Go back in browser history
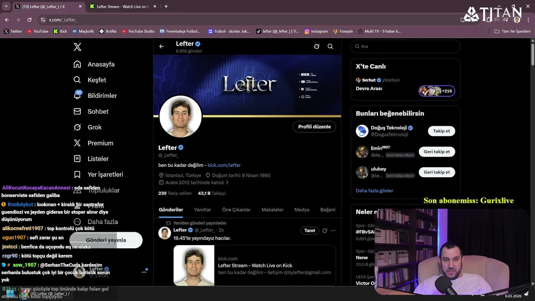The width and height of the screenshot is (535, 301). 7,20
